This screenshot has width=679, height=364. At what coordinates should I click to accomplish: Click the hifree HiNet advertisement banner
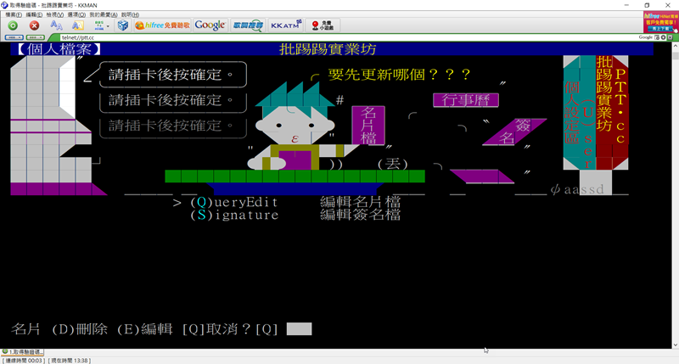pyautogui.click(x=660, y=22)
